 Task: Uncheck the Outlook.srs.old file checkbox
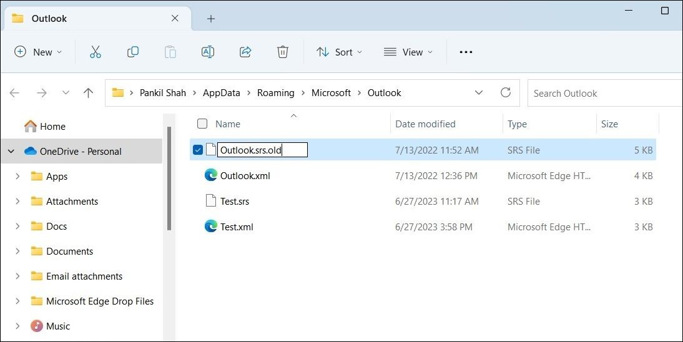click(x=197, y=150)
